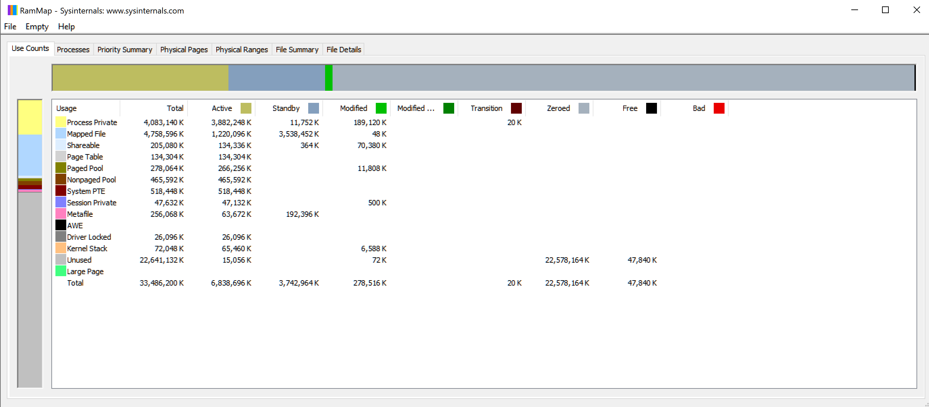
Task: Click the orange Kernel Stack color swatch
Action: tap(60, 248)
